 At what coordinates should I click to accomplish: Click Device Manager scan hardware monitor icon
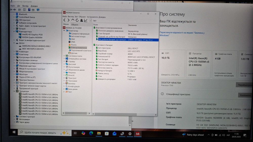[x=38, y=10]
